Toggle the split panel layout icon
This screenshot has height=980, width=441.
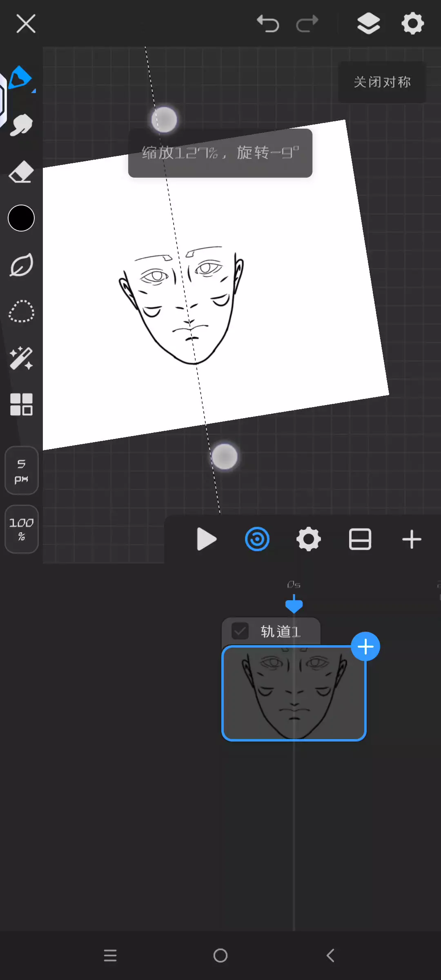tap(360, 539)
